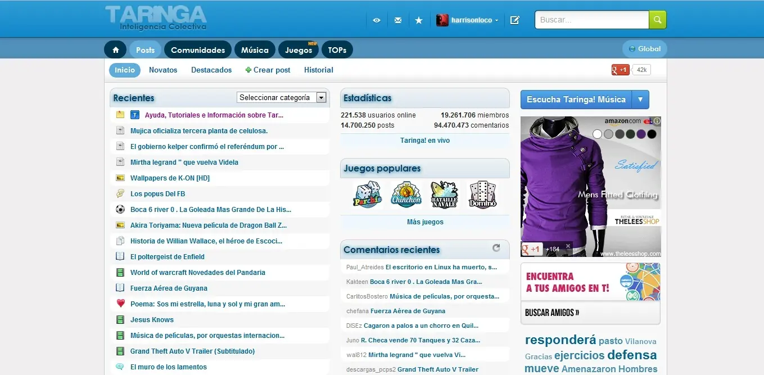The width and height of the screenshot is (764, 375).
Task: Click film icon beside Jesus Knows
Action: pos(120,319)
